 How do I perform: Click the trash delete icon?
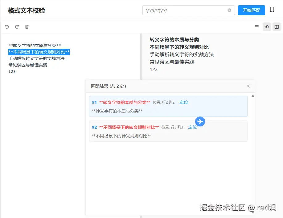click(27, 27)
